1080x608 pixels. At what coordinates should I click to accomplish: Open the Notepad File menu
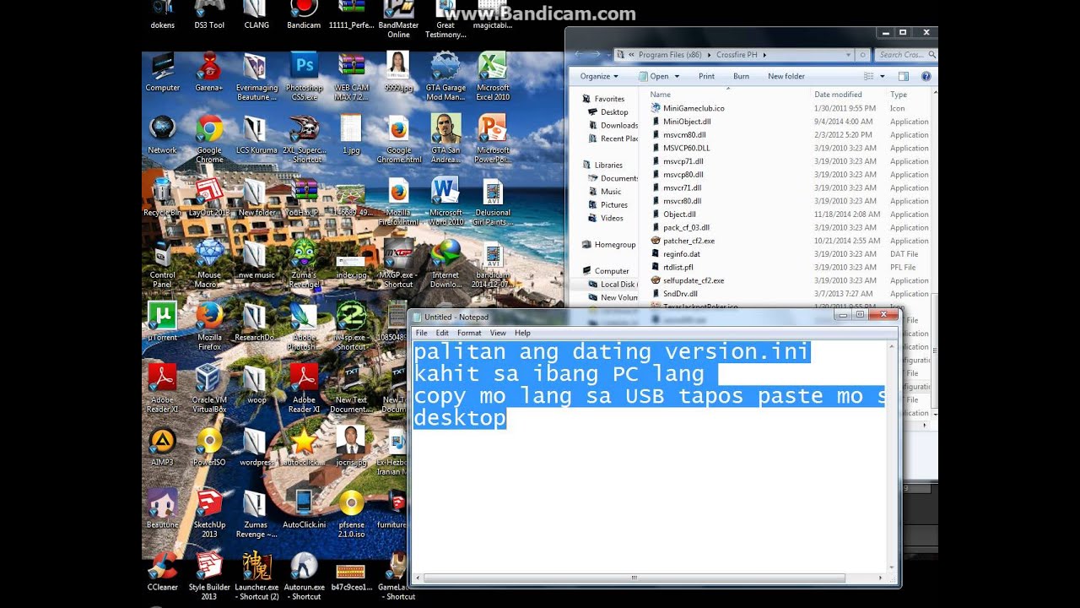[x=421, y=333]
